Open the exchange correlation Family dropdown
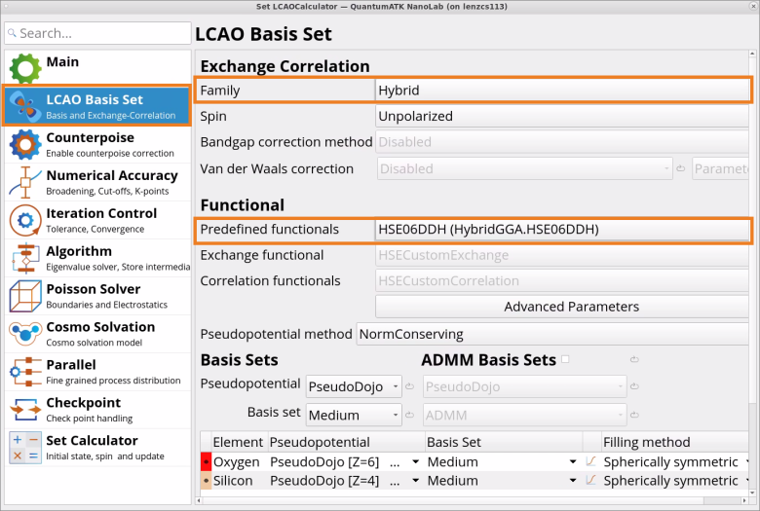 tap(562, 91)
